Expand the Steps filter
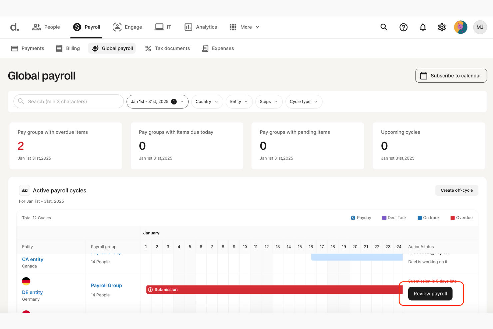The image size is (493, 329). pyautogui.click(x=269, y=102)
